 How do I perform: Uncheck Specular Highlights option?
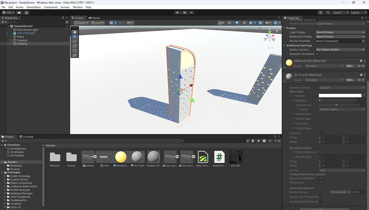(x=320, y=178)
